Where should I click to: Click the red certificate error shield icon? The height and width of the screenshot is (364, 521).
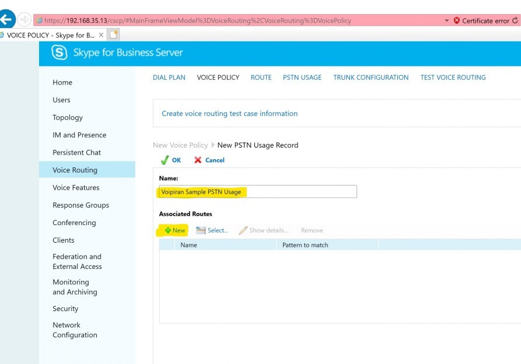point(457,20)
